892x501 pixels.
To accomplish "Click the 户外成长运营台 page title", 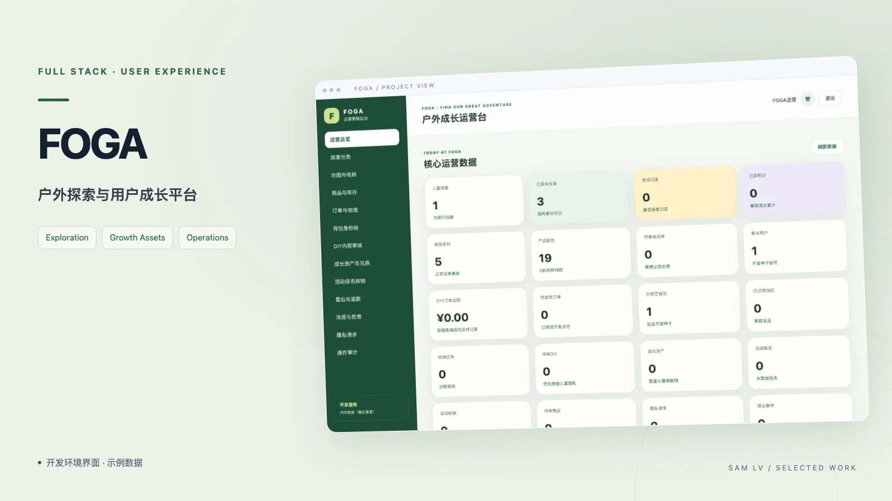I will point(454,118).
